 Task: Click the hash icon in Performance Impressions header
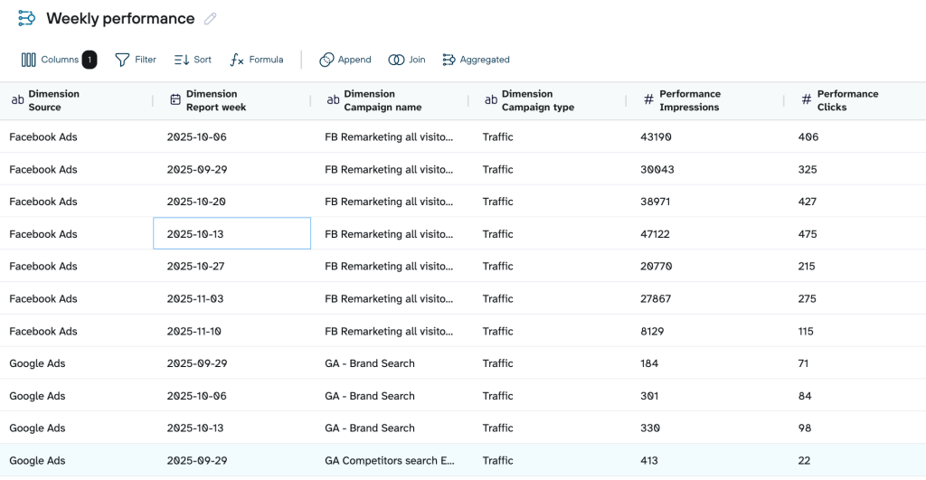pyautogui.click(x=648, y=100)
